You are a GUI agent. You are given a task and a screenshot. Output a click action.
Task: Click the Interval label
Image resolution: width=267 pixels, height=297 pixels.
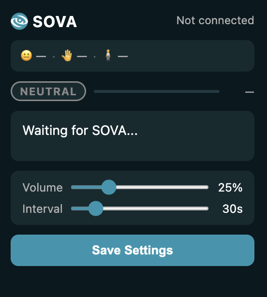point(43,209)
